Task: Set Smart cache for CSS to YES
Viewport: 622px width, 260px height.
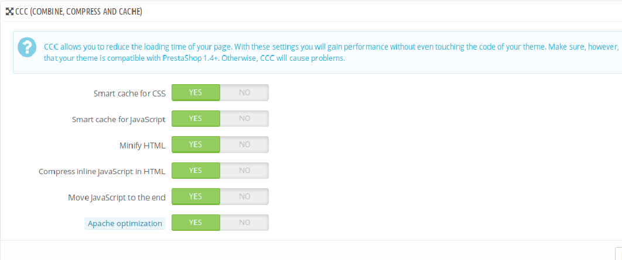Action: (x=196, y=92)
